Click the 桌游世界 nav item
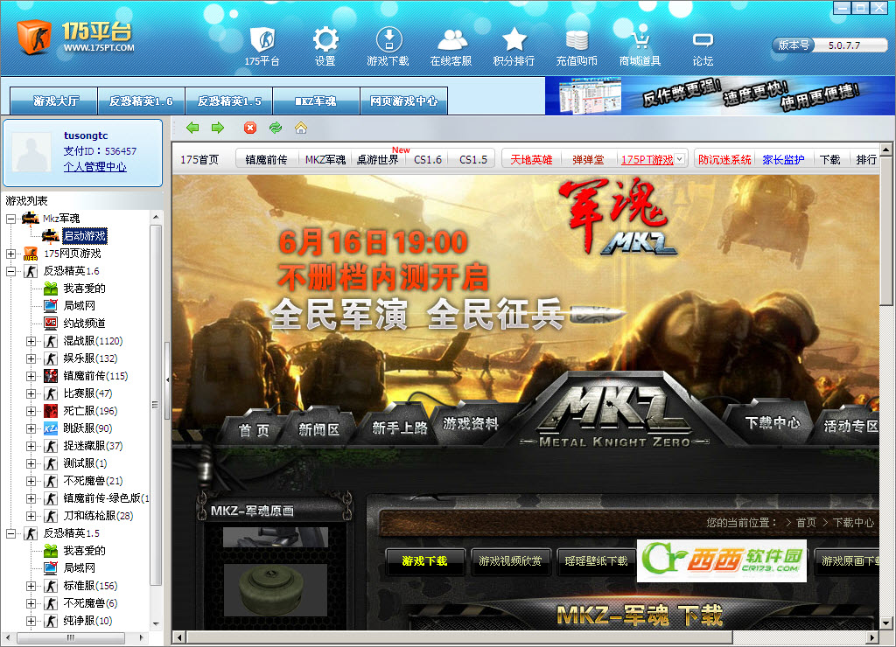 377,159
